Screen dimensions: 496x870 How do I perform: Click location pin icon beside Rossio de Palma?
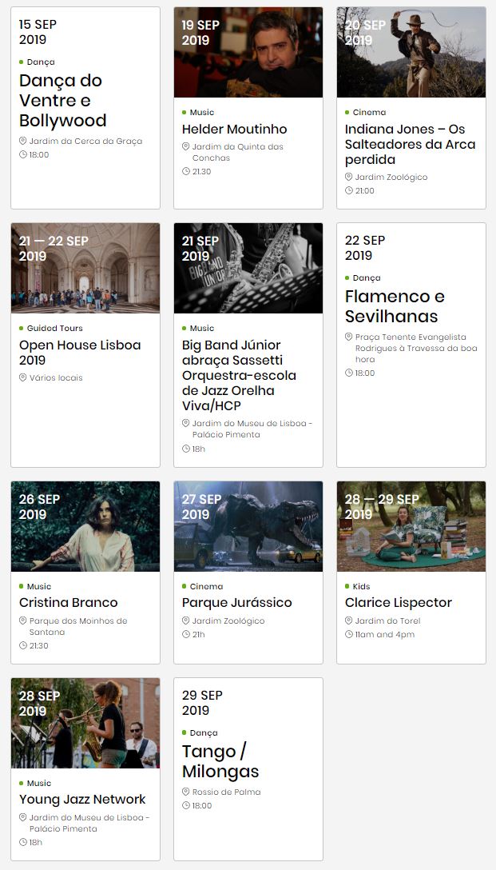click(x=185, y=792)
